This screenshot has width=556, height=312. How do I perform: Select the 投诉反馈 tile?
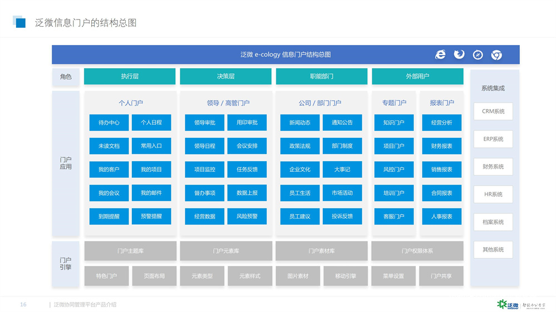342,216
